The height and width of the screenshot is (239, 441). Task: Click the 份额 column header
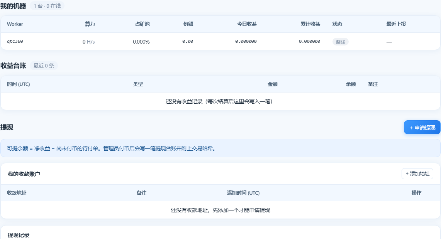188,24
